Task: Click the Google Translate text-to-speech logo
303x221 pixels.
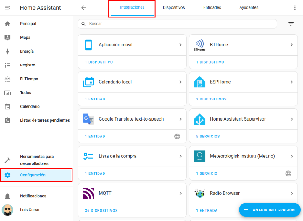Action: tap(88, 119)
